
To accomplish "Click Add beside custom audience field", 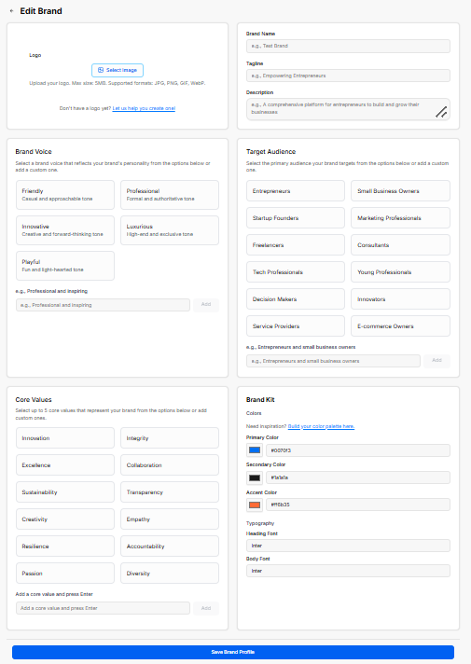I will [436, 361].
